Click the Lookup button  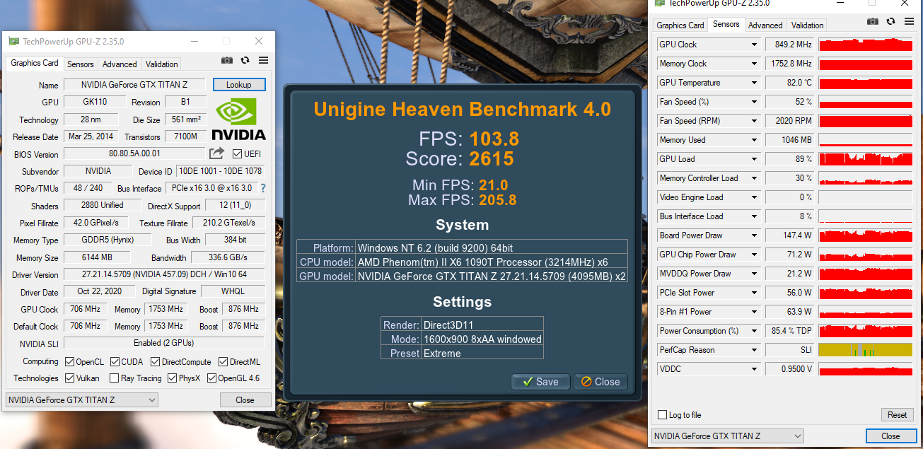239,85
